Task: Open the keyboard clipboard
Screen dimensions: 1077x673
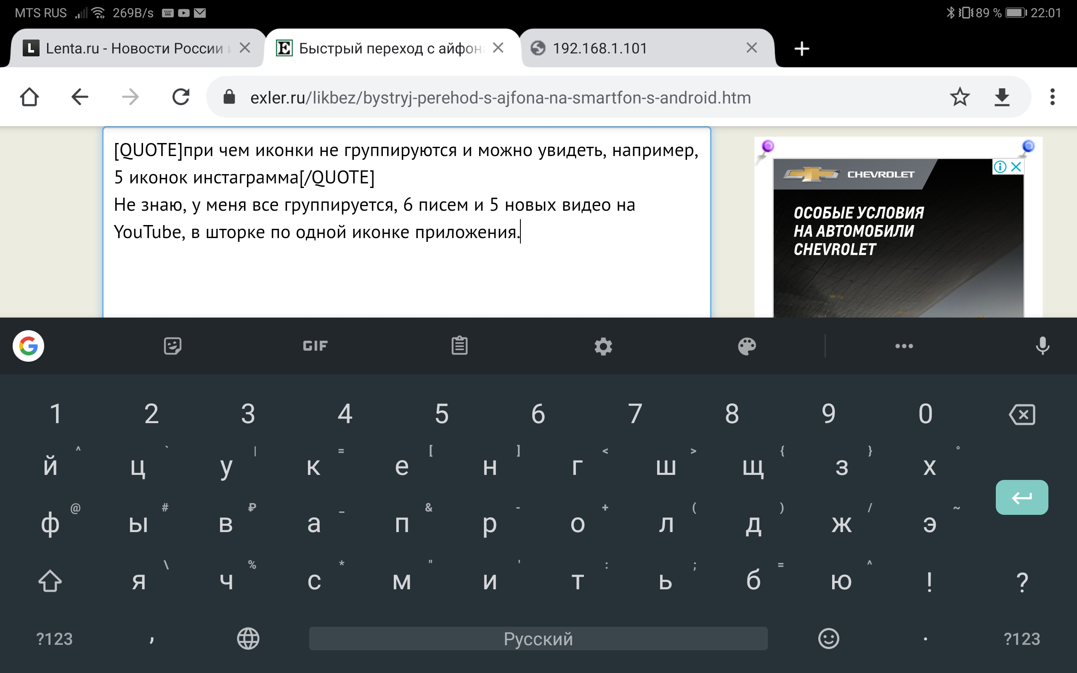Action: [x=459, y=346]
